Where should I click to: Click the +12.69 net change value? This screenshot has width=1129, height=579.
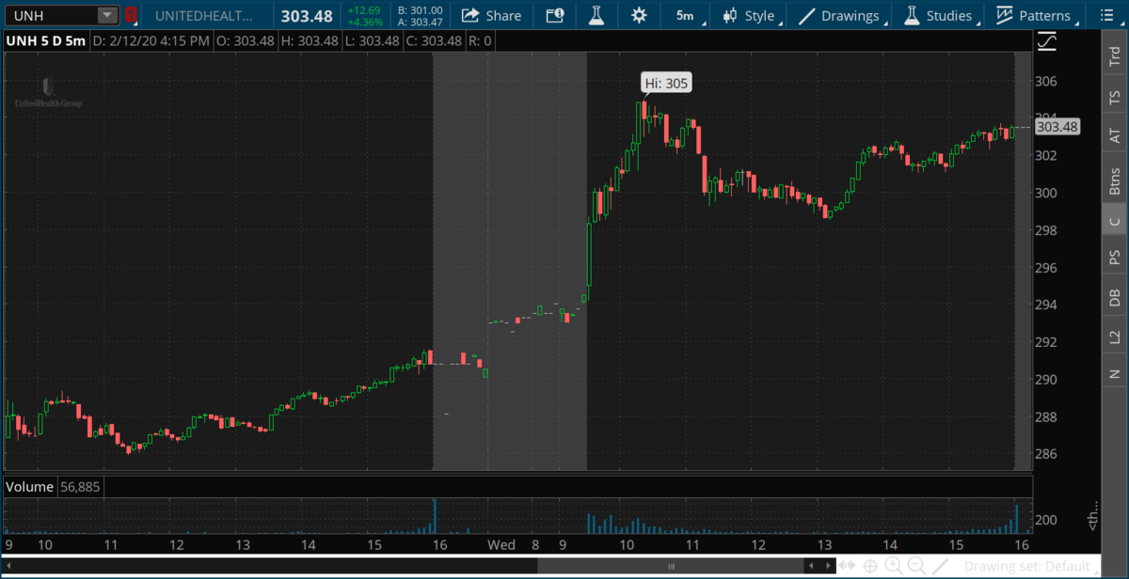point(364,10)
